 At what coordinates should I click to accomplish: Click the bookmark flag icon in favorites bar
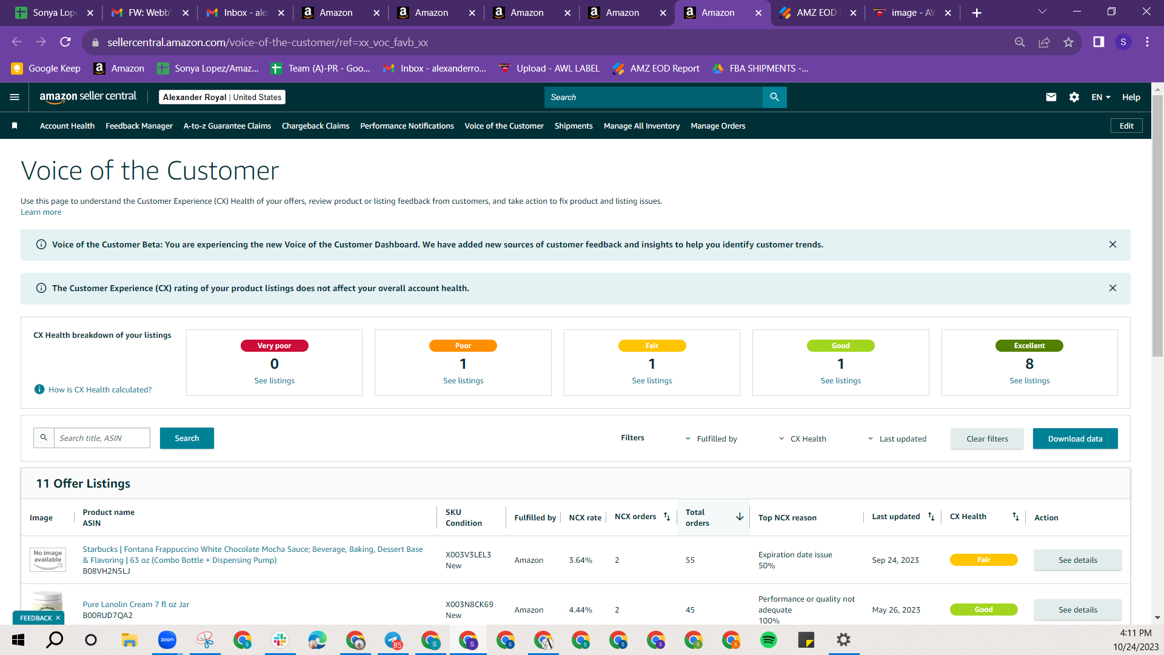click(15, 126)
